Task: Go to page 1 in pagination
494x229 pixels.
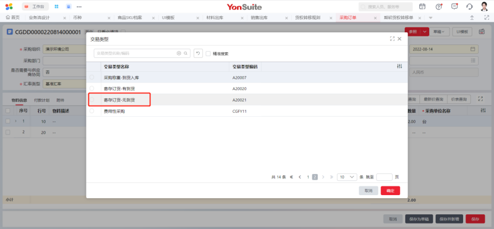Action: (308, 177)
